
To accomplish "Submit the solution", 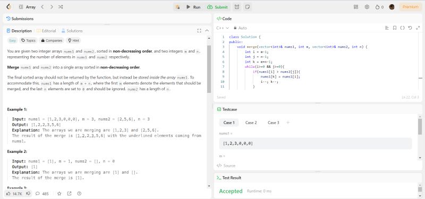I will coord(217,7).
